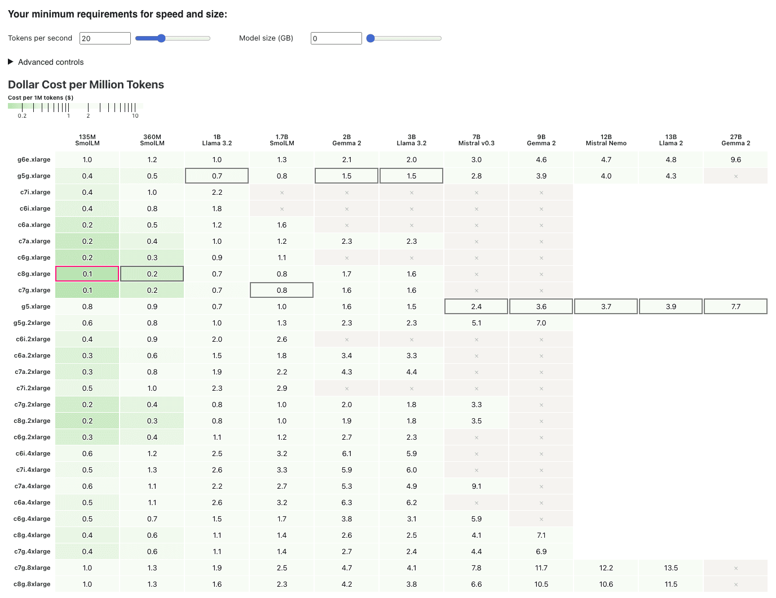Click the Dollar Cost per Million Tokens heading
776x598 pixels.
click(85, 84)
